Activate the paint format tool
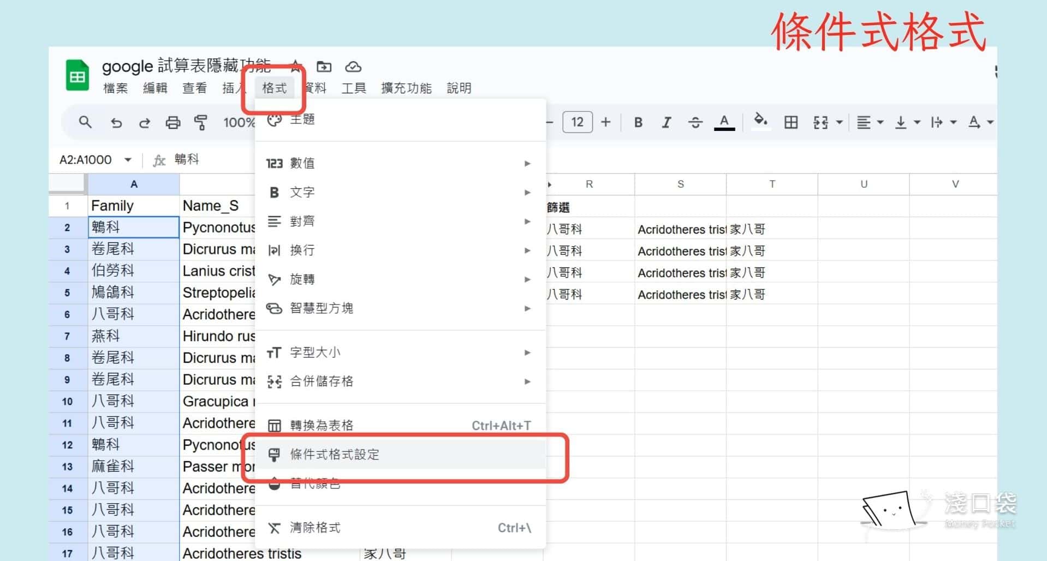 [x=201, y=122]
